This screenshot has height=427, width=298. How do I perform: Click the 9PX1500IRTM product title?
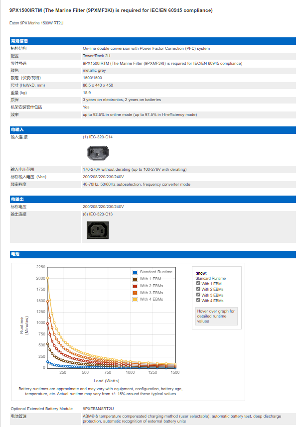pos(111,10)
